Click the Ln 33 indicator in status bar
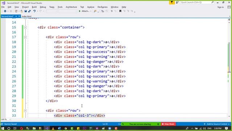232x131 pixels. [x=105, y=124]
